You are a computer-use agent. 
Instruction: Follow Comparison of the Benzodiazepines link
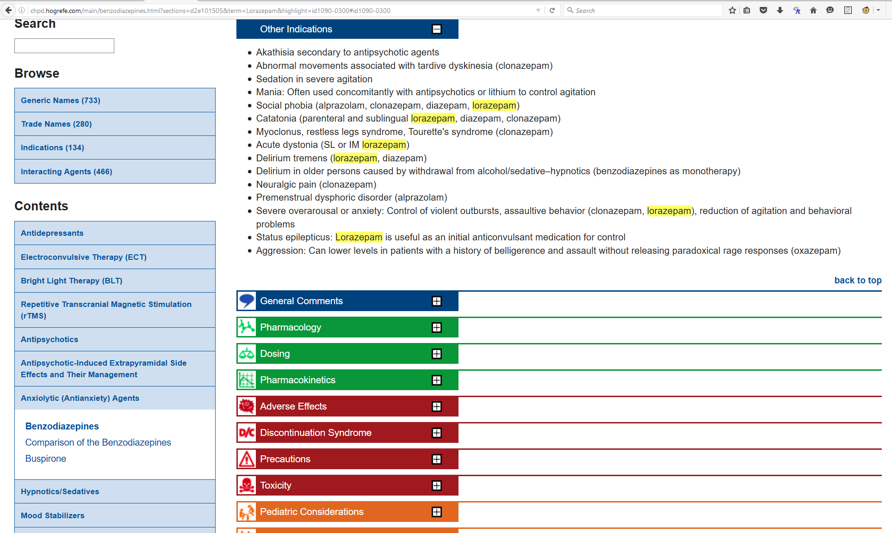click(x=98, y=442)
